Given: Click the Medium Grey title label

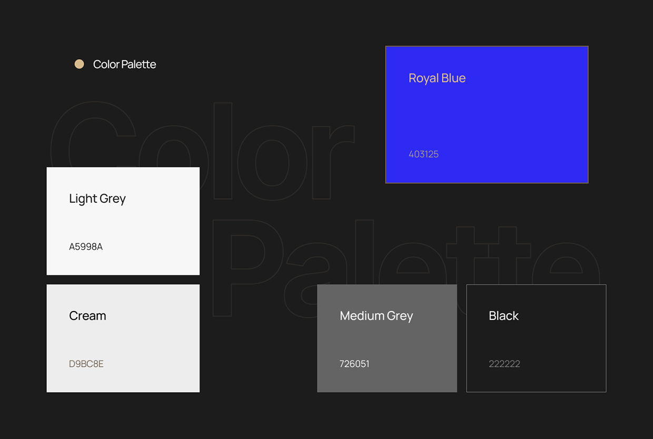Looking at the screenshot, I should [x=376, y=316].
